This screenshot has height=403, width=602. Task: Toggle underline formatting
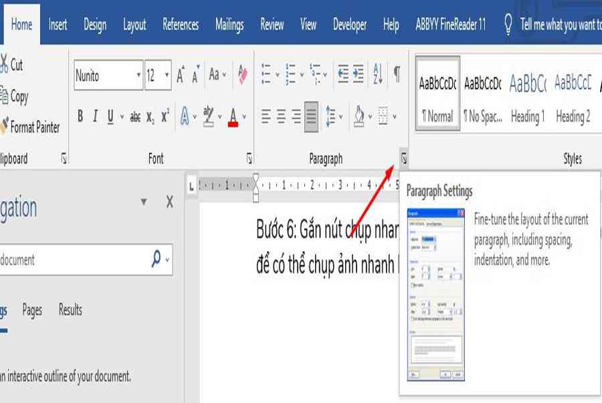pos(110,116)
